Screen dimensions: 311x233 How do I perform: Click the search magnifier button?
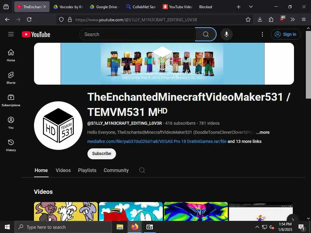click(206, 34)
